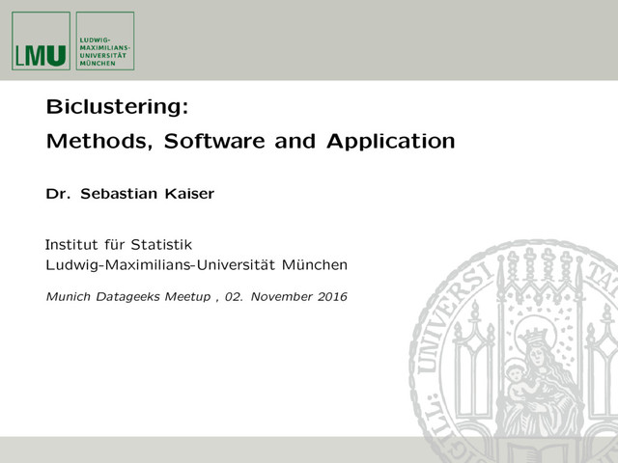Click the LMU logo box

pyautogui.click(x=41, y=41)
